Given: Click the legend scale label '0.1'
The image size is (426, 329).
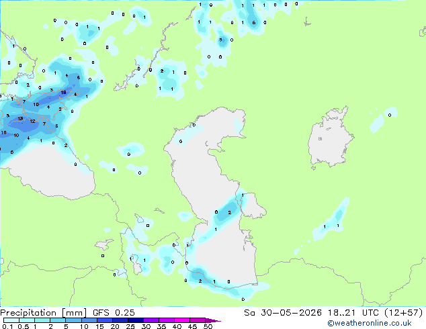Looking at the screenshot, I should point(7,326).
